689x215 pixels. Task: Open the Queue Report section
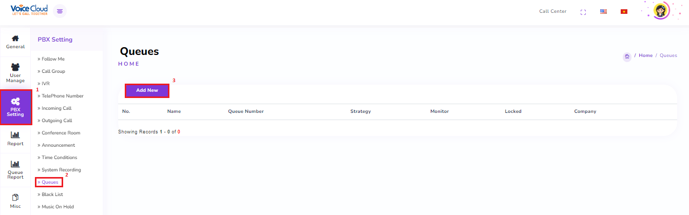point(15,170)
